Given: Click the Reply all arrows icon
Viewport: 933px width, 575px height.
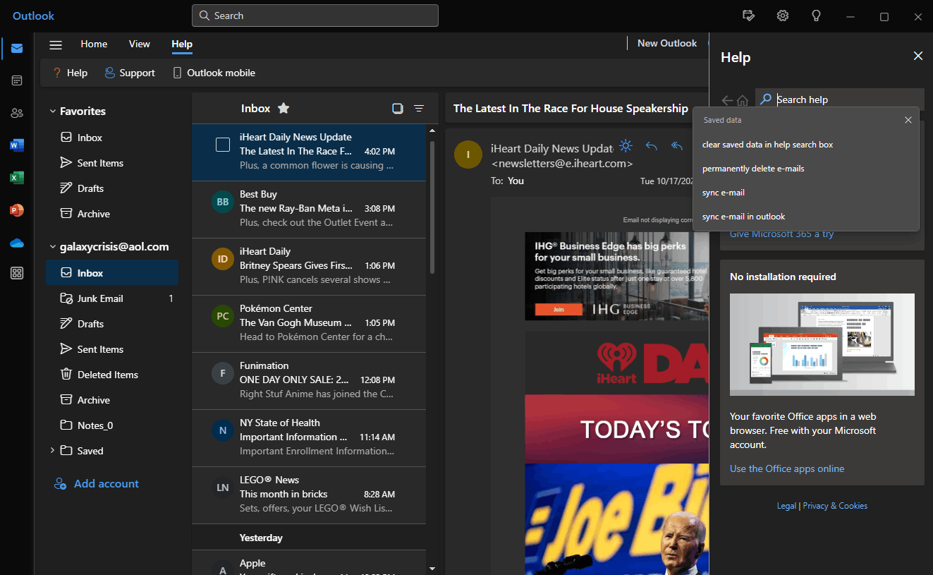Looking at the screenshot, I should 677,146.
